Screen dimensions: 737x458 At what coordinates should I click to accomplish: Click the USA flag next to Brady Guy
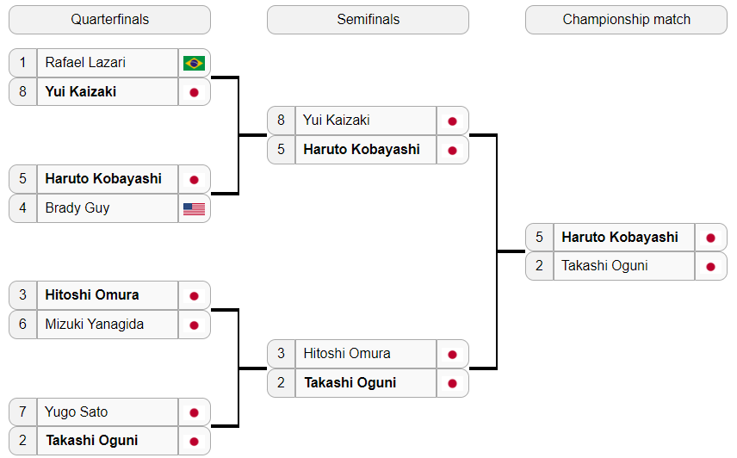194,208
